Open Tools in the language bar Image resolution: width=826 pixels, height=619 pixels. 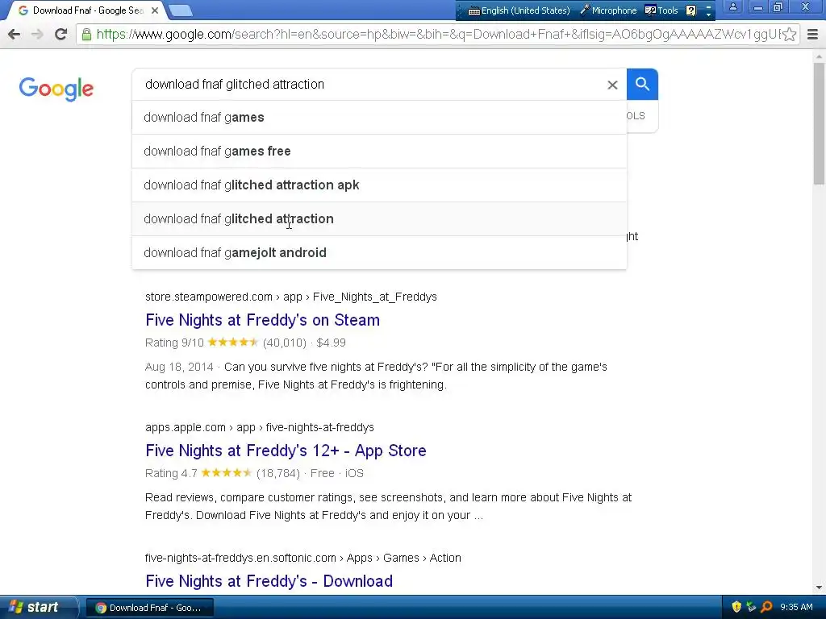661,10
